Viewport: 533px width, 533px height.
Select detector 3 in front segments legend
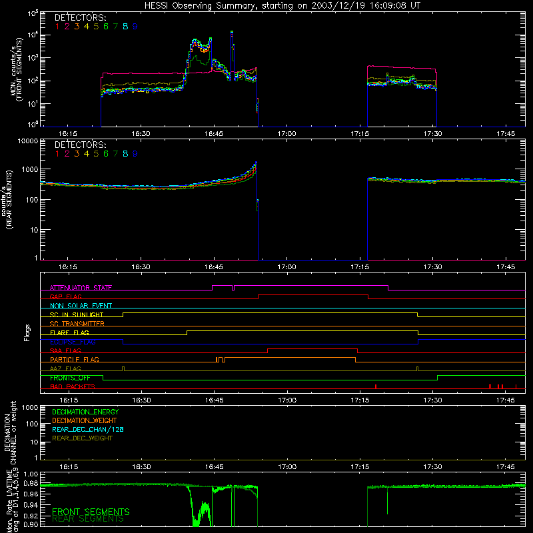click(x=77, y=27)
